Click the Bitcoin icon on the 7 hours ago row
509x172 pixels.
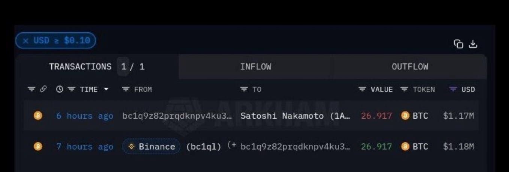(x=38, y=146)
